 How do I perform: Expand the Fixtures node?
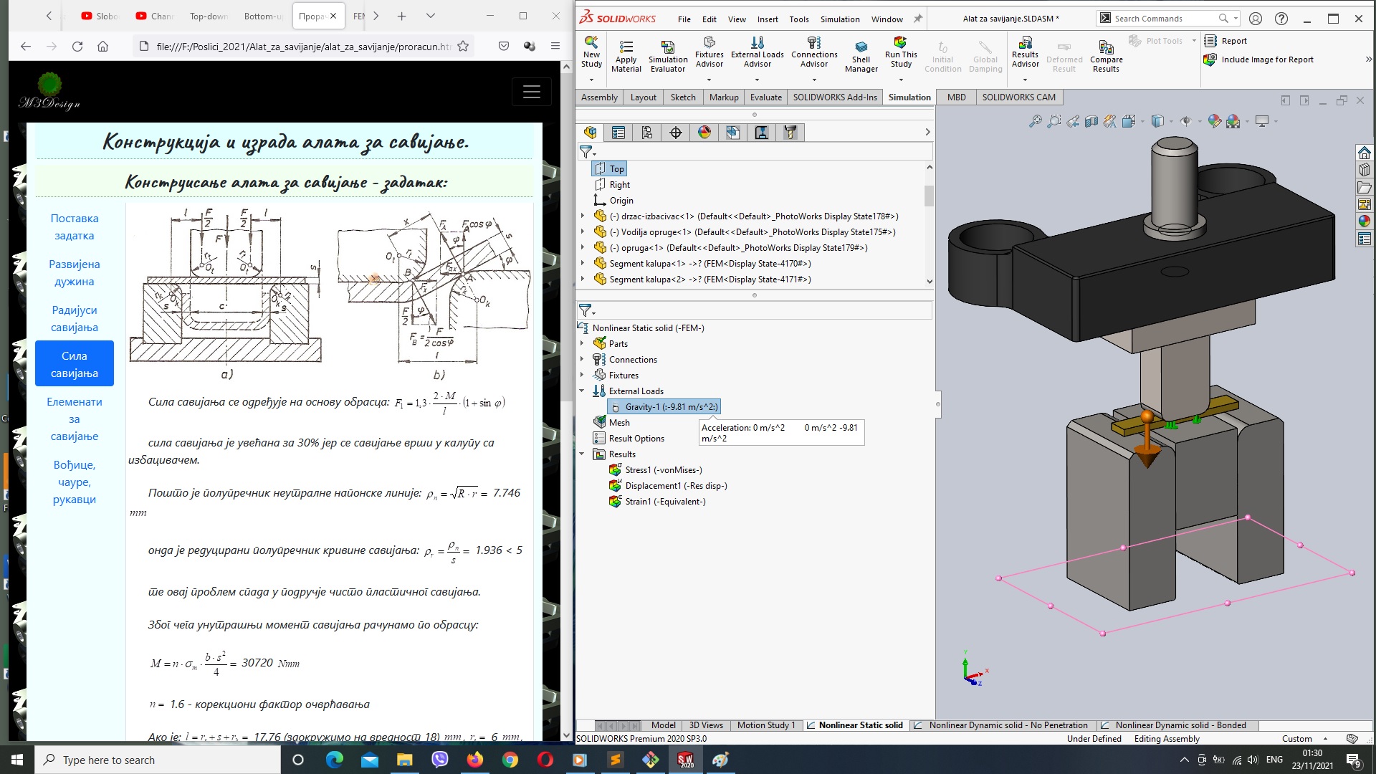pos(582,376)
